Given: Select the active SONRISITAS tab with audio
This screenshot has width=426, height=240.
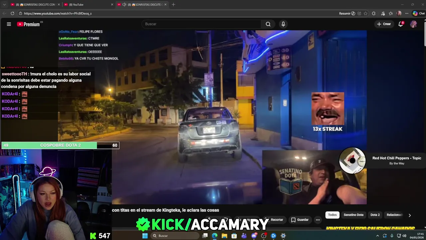Looking at the screenshot, I should [141, 4].
